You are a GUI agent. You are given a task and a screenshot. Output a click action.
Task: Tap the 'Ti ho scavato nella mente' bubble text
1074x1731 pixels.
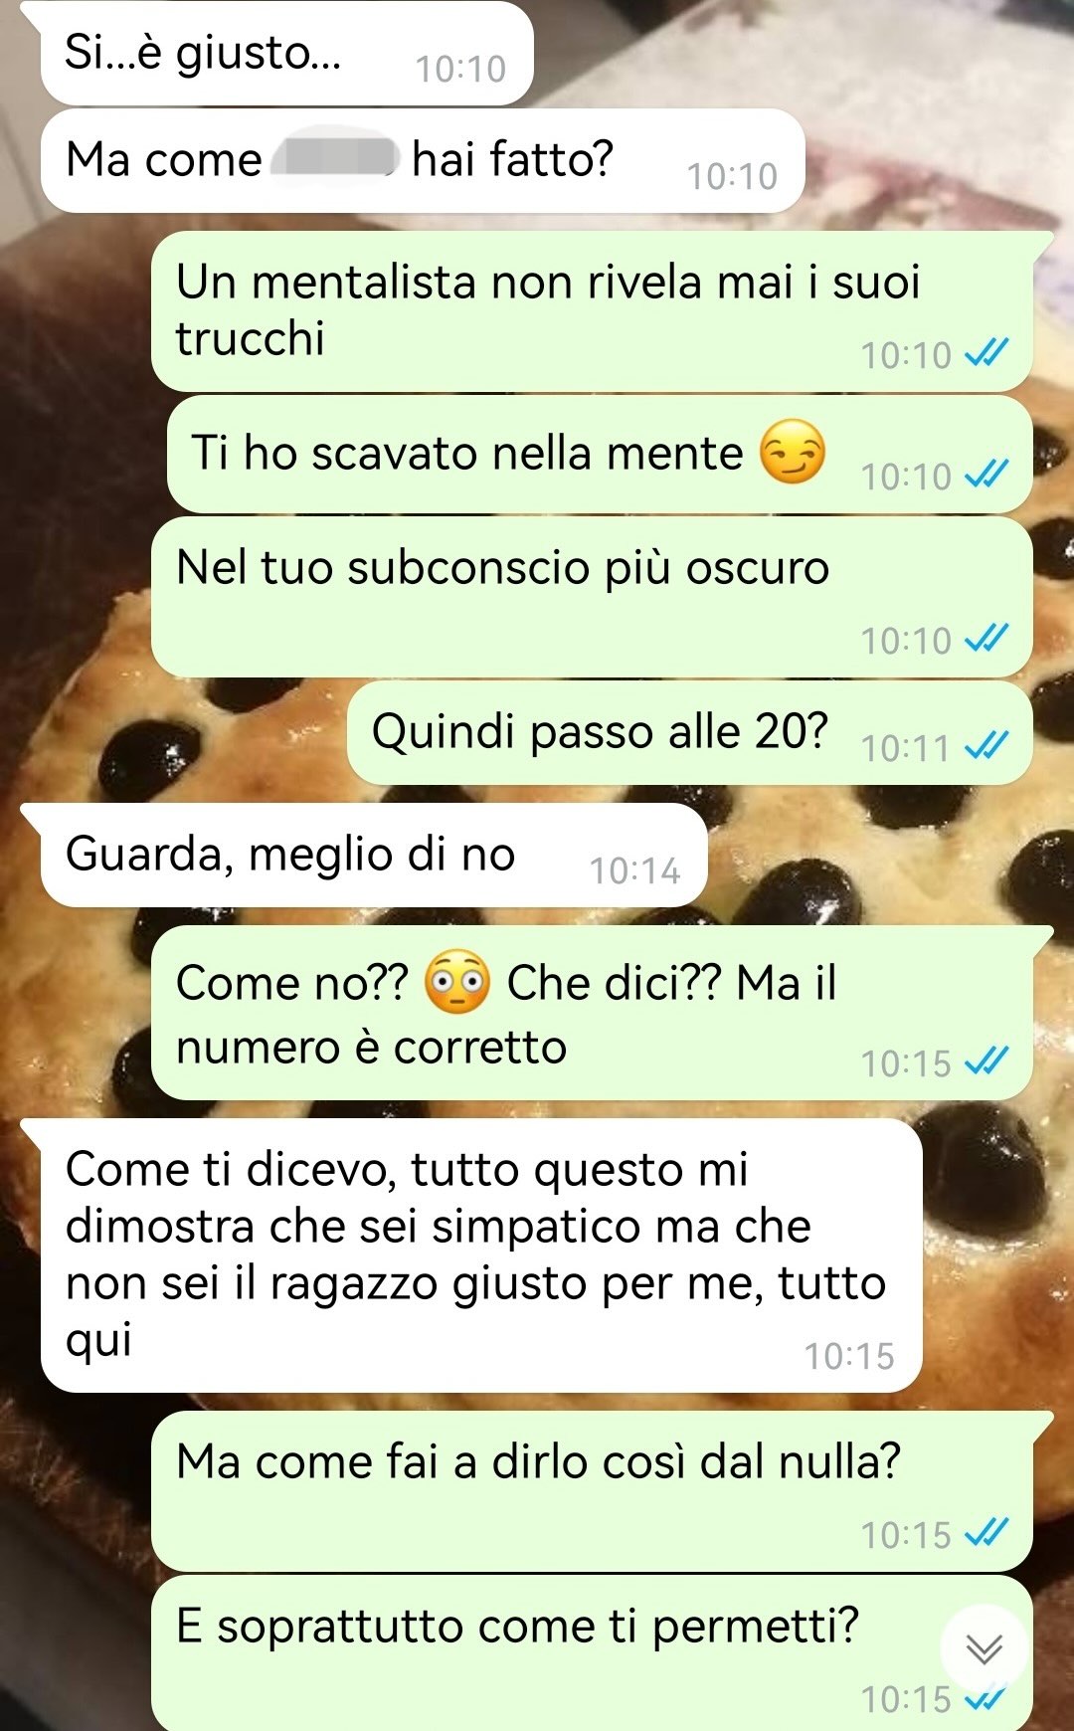coord(466,453)
